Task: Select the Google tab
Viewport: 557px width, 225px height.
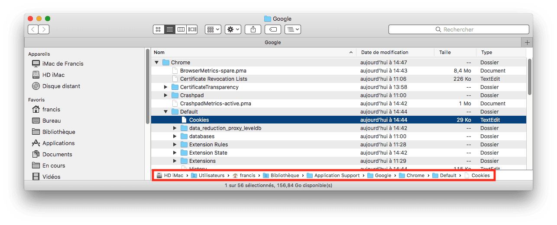Action: (x=273, y=42)
